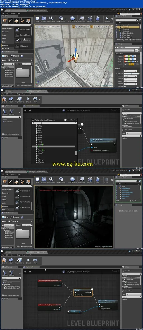Open Filters dropdown in 00:01:56 Content Browser
Viewport: 143px width, 330px height.
click(18, 64)
